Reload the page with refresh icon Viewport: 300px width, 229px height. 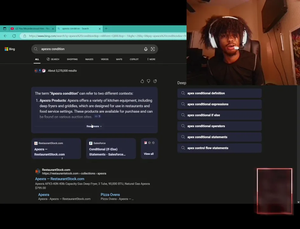click(14, 36)
